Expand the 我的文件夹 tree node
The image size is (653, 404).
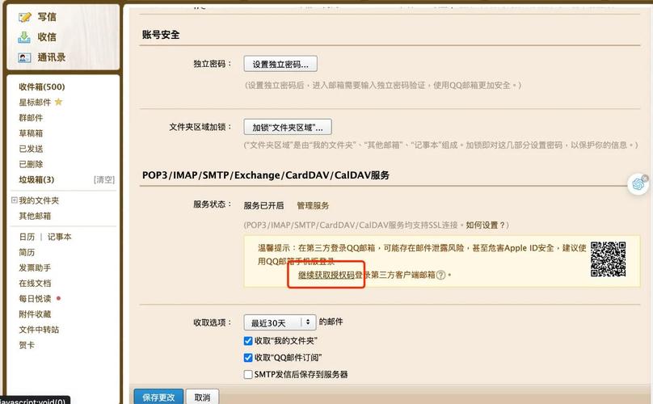pyautogui.click(x=15, y=200)
